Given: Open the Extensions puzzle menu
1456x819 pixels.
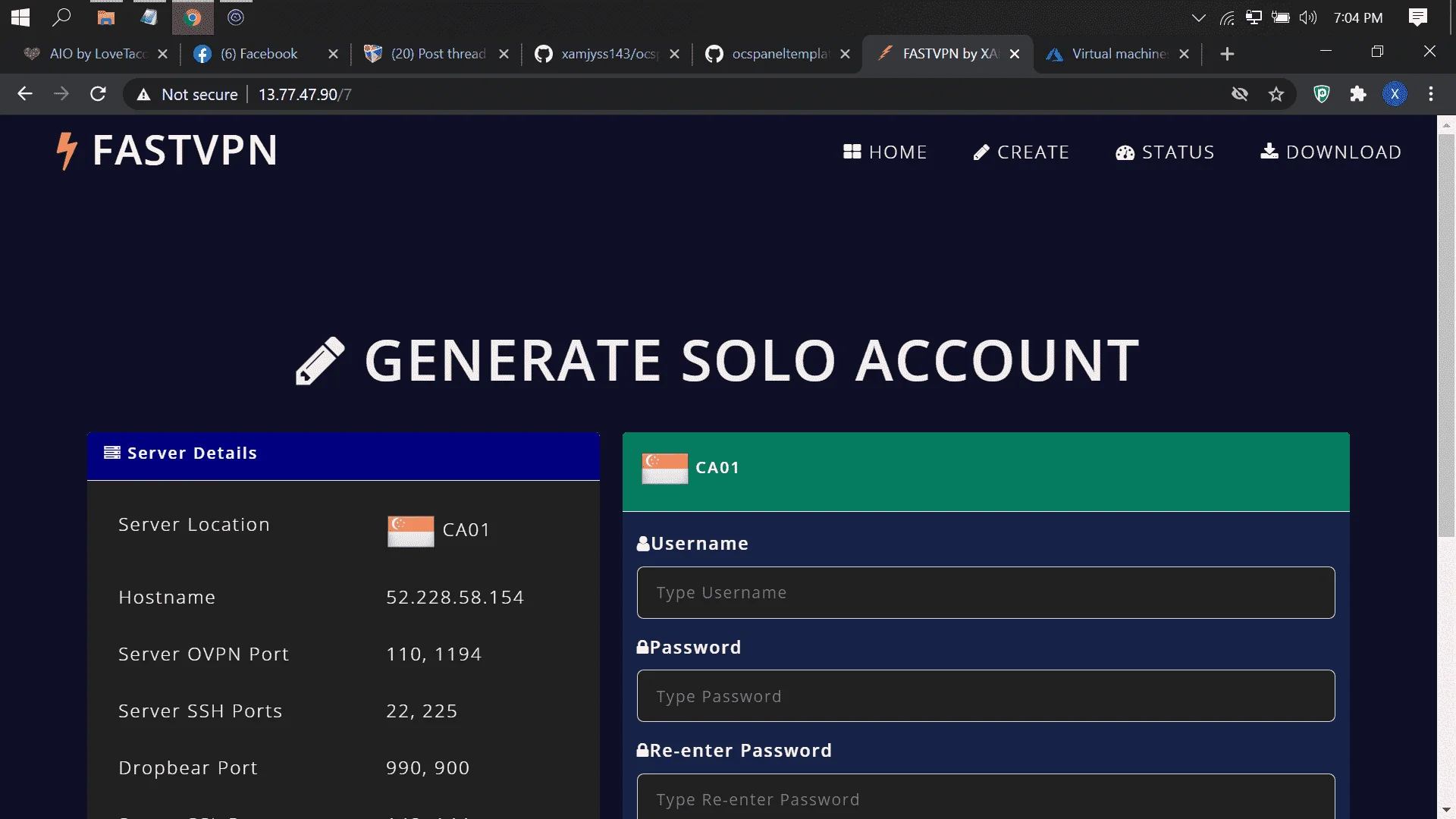Looking at the screenshot, I should click(x=1358, y=94).
